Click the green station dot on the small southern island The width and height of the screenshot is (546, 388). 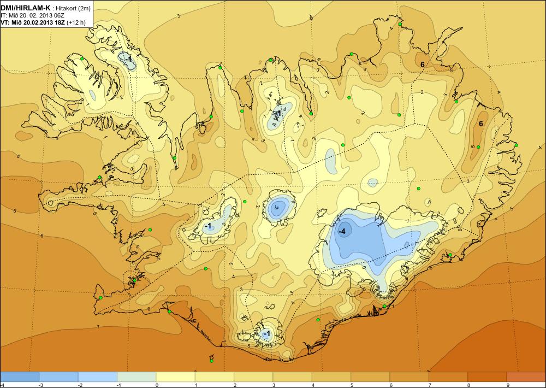pos(211,361)
